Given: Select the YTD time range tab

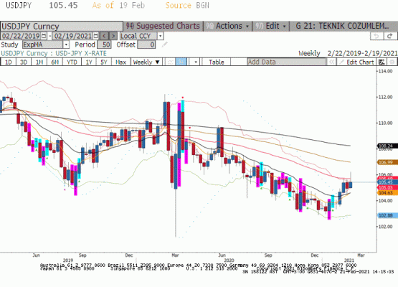Looking at the screenshot, I should (72, 62).
